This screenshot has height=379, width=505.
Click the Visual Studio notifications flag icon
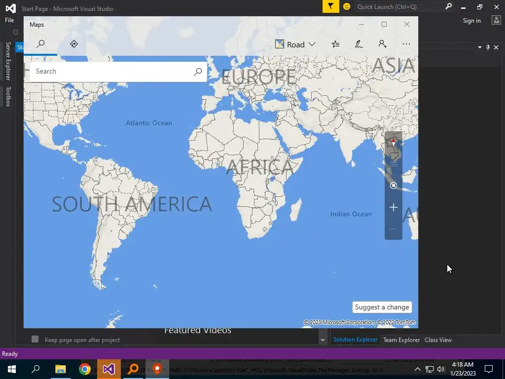coord(330,6)
